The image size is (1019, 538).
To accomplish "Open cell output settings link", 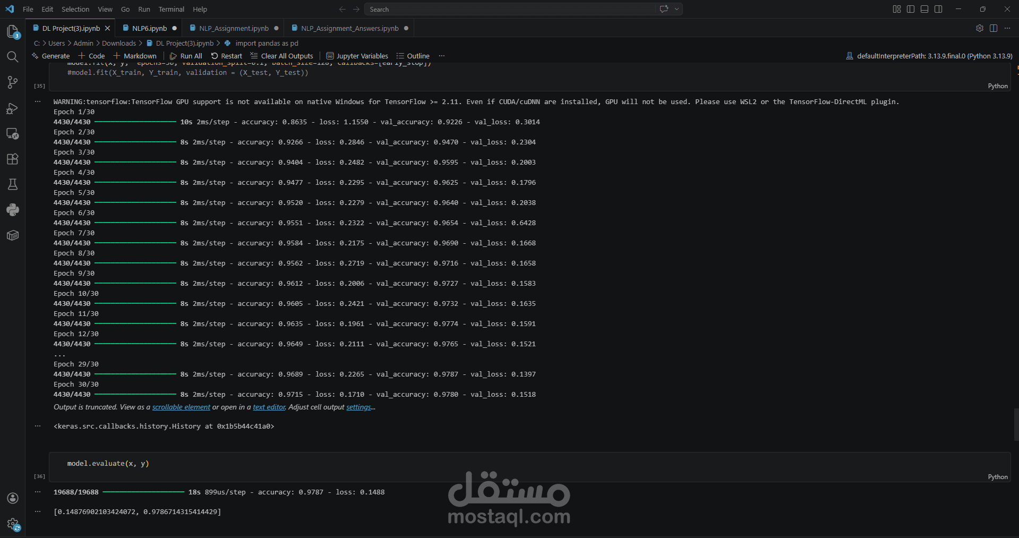I will [x=358, y=407].
